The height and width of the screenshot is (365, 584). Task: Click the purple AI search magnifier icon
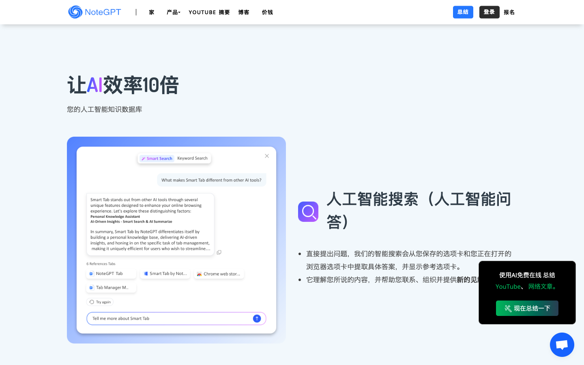[308, 211]
